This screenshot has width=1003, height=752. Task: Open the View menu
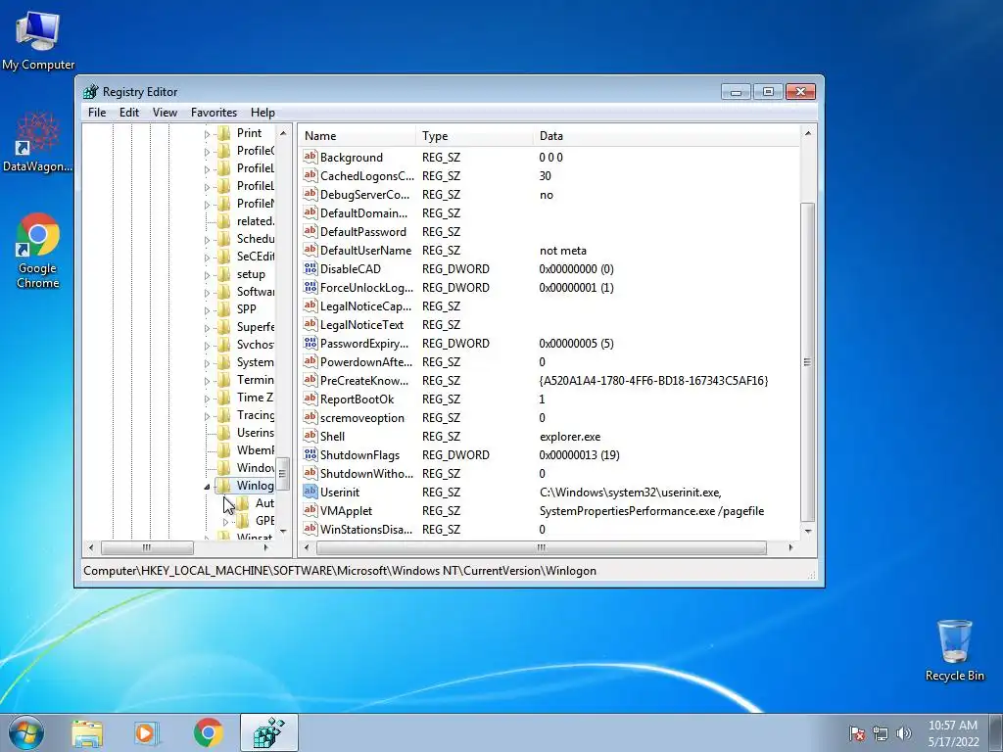165,112
